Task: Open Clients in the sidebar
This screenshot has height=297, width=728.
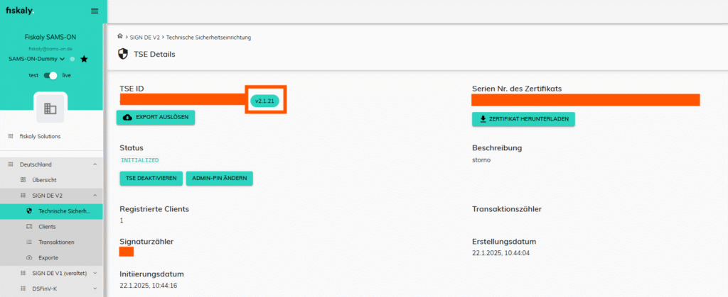Action: [47, 227]
